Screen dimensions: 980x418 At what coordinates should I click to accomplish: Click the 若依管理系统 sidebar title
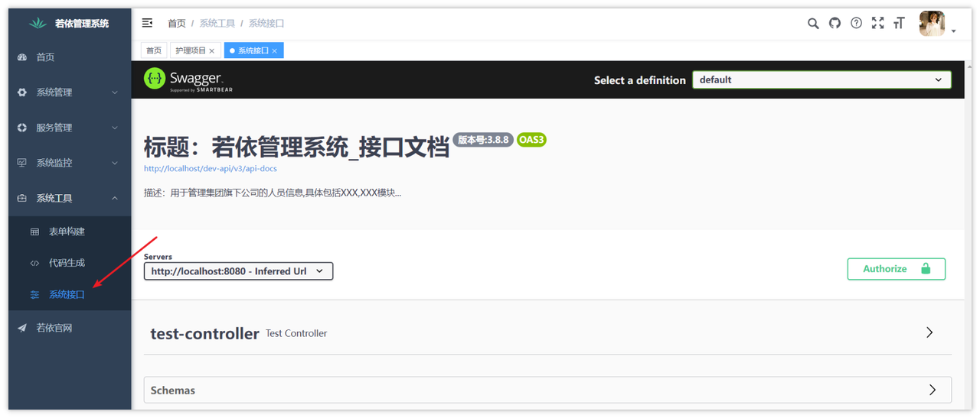coord(82,24)
